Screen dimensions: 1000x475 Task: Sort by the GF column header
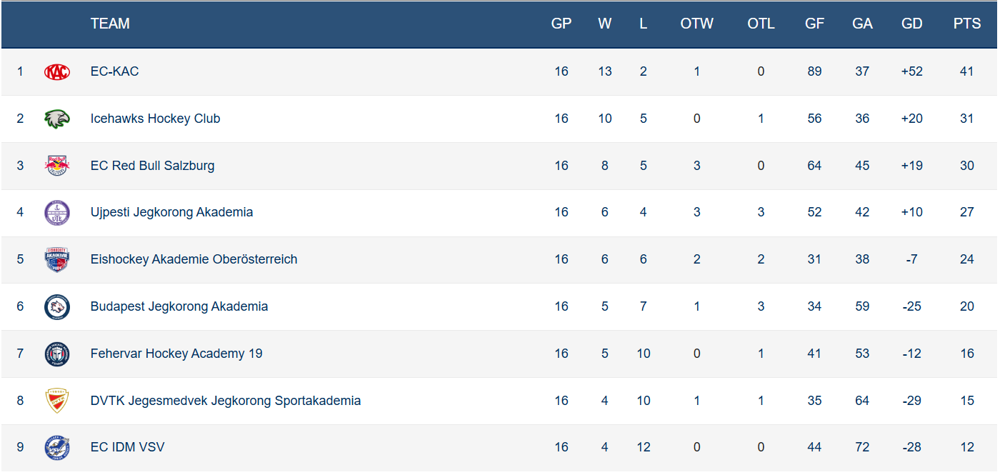814,24
